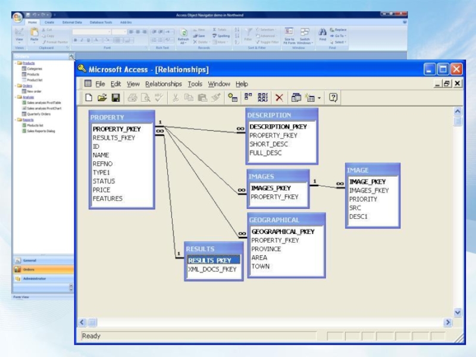Click the Show Table toolbar icon
Viewport: 476px width, 357px height.
[x=233, y=98]
